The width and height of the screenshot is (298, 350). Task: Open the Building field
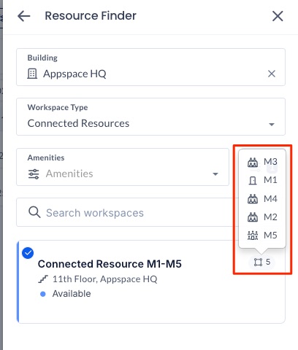(x=150, y=67)
